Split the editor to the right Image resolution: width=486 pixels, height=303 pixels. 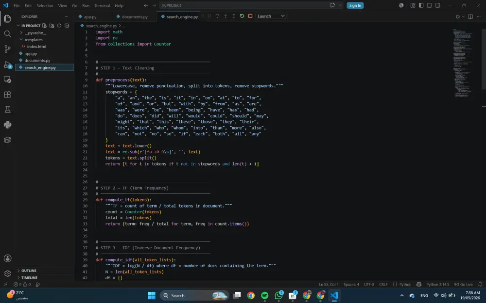point(470,16)
